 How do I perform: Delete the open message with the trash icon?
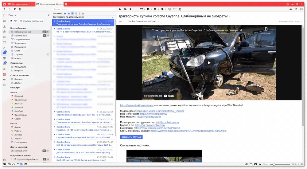coord(180,9)
